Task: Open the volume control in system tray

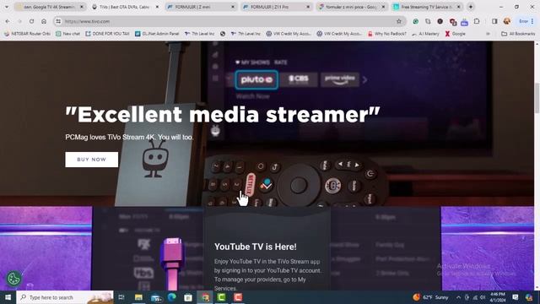Action: pyautogui.click(x=483, y=297)
